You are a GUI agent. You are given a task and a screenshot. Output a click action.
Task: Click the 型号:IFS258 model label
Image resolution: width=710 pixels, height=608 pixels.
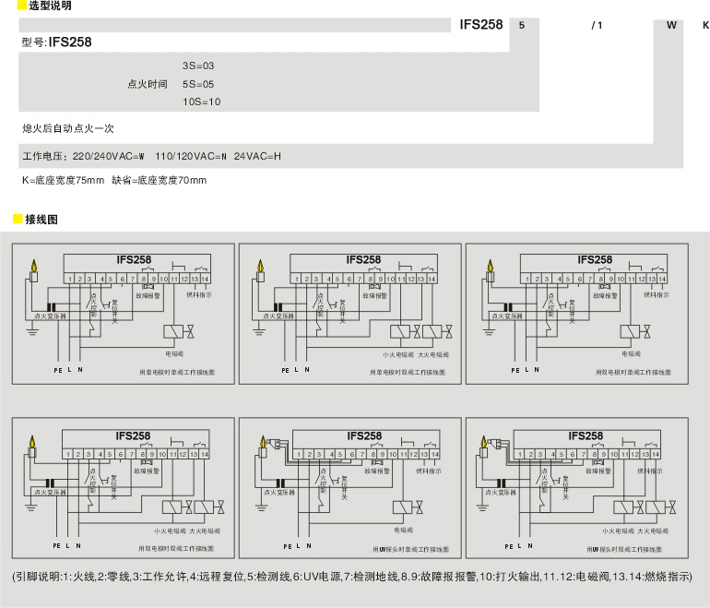tap(56, 42)
